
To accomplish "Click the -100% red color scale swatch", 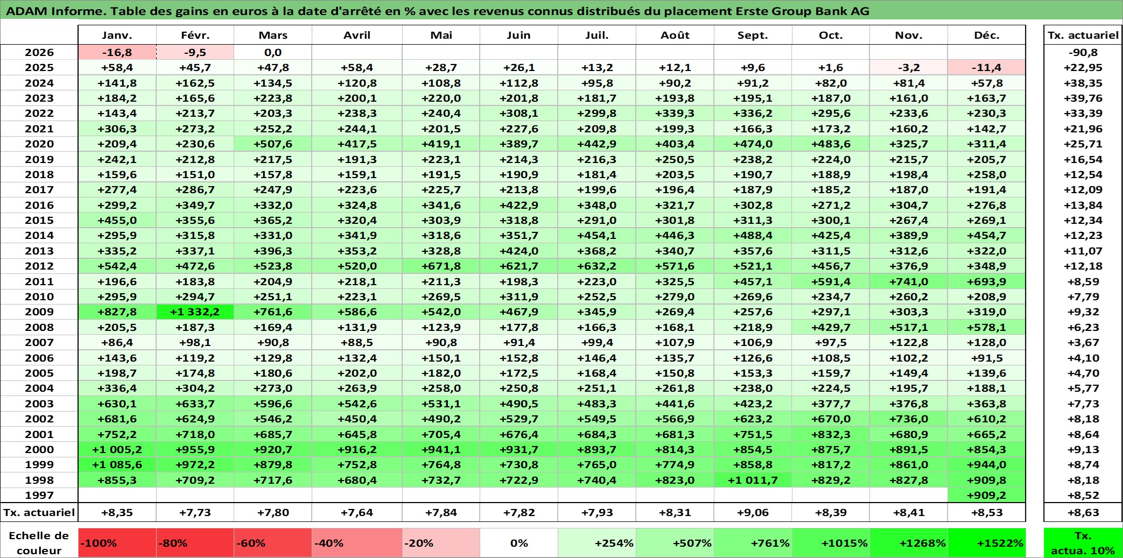I will point(117,543).
